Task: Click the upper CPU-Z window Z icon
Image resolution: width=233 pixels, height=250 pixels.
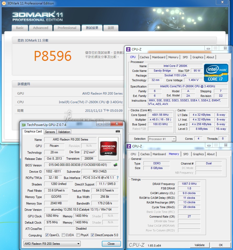Action: click(128, 49)
